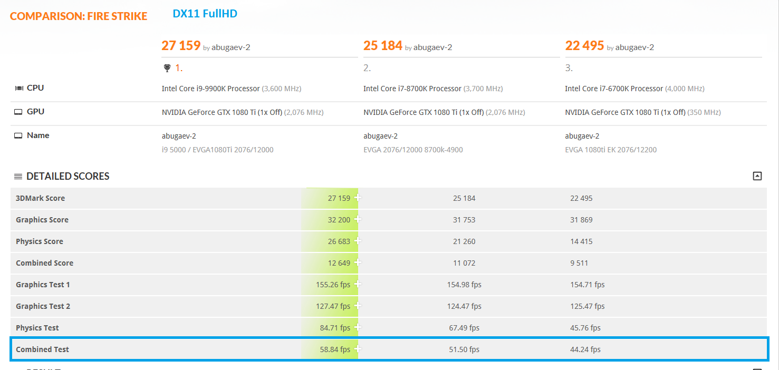The image size is (779, 370).
Task: Click the trophy icon for rank 1
Action: coord(167,68)
